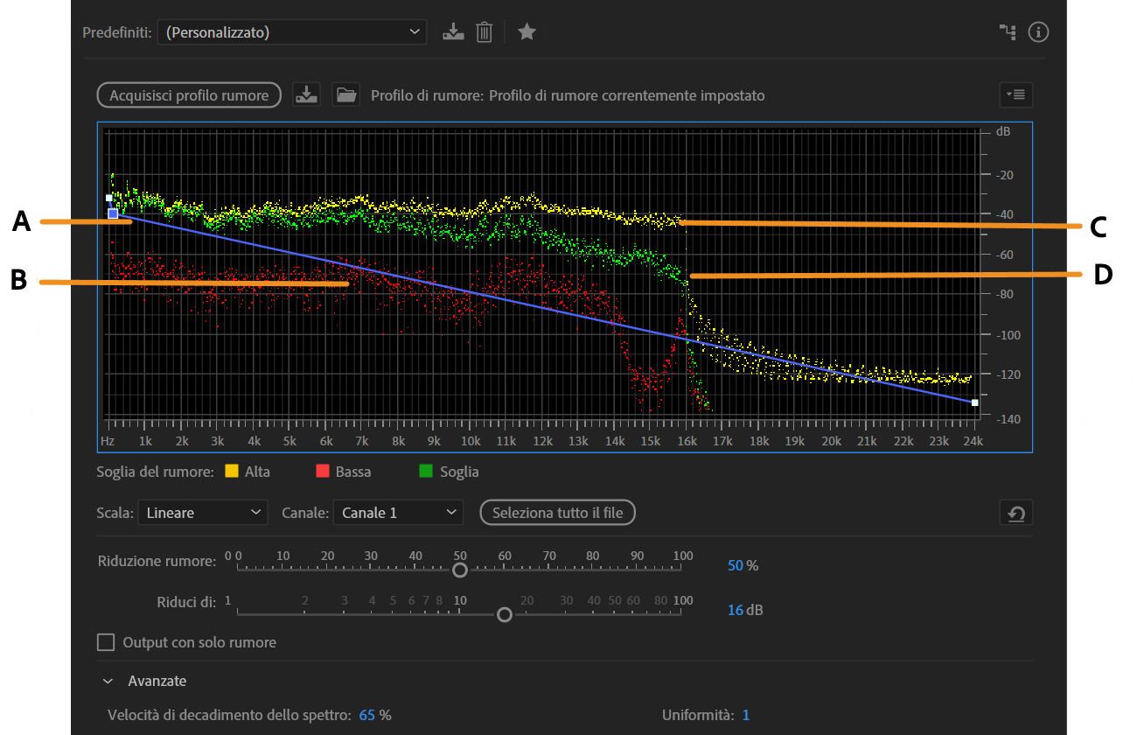Screen dimensions: 1137x735
Task: Collapse the Avanzate section
Action: 108,681
